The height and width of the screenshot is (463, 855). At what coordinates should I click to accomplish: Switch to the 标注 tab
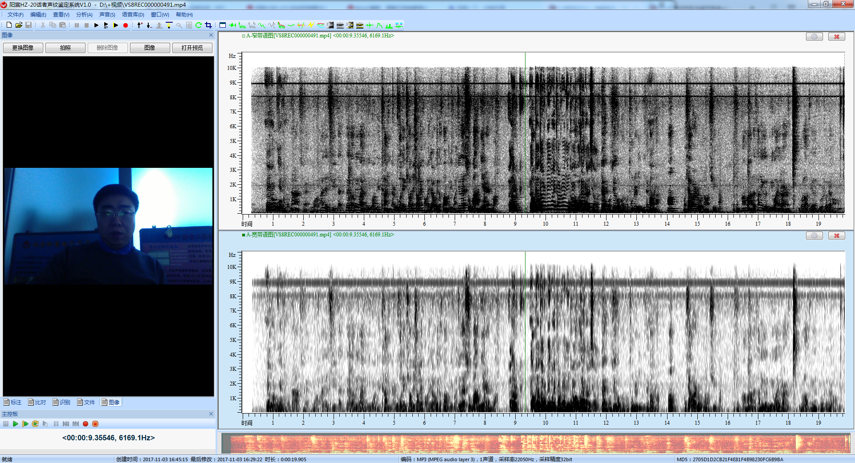(x=12, y=402)
